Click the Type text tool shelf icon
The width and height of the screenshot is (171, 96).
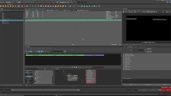click(x=24, y=6)
